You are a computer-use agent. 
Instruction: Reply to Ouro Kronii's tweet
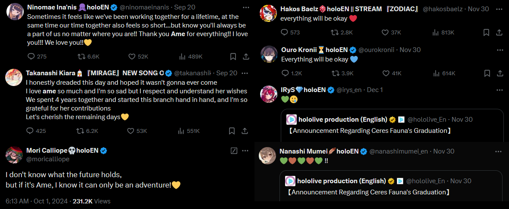(x=284, y=73)
